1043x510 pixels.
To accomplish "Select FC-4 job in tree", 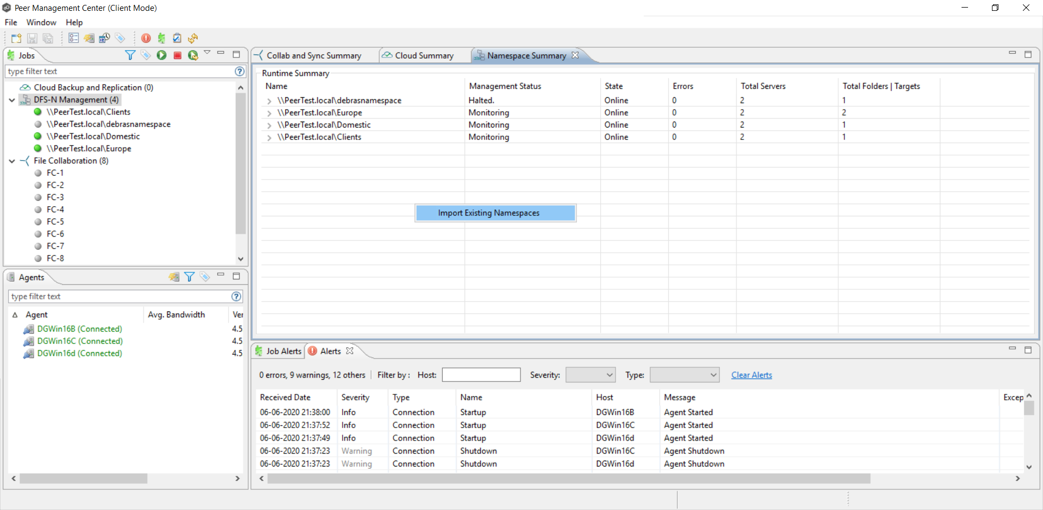I will click(x=55, y=209).
